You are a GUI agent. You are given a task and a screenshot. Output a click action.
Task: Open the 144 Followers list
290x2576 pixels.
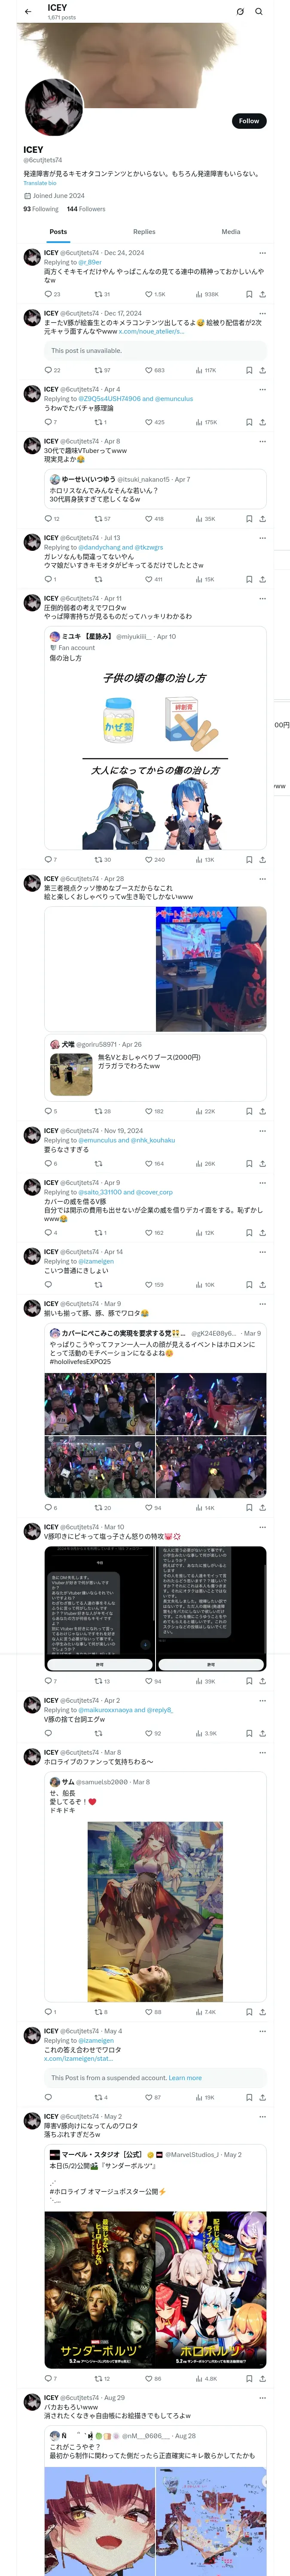pyautogui.click(x=86, y=209)
